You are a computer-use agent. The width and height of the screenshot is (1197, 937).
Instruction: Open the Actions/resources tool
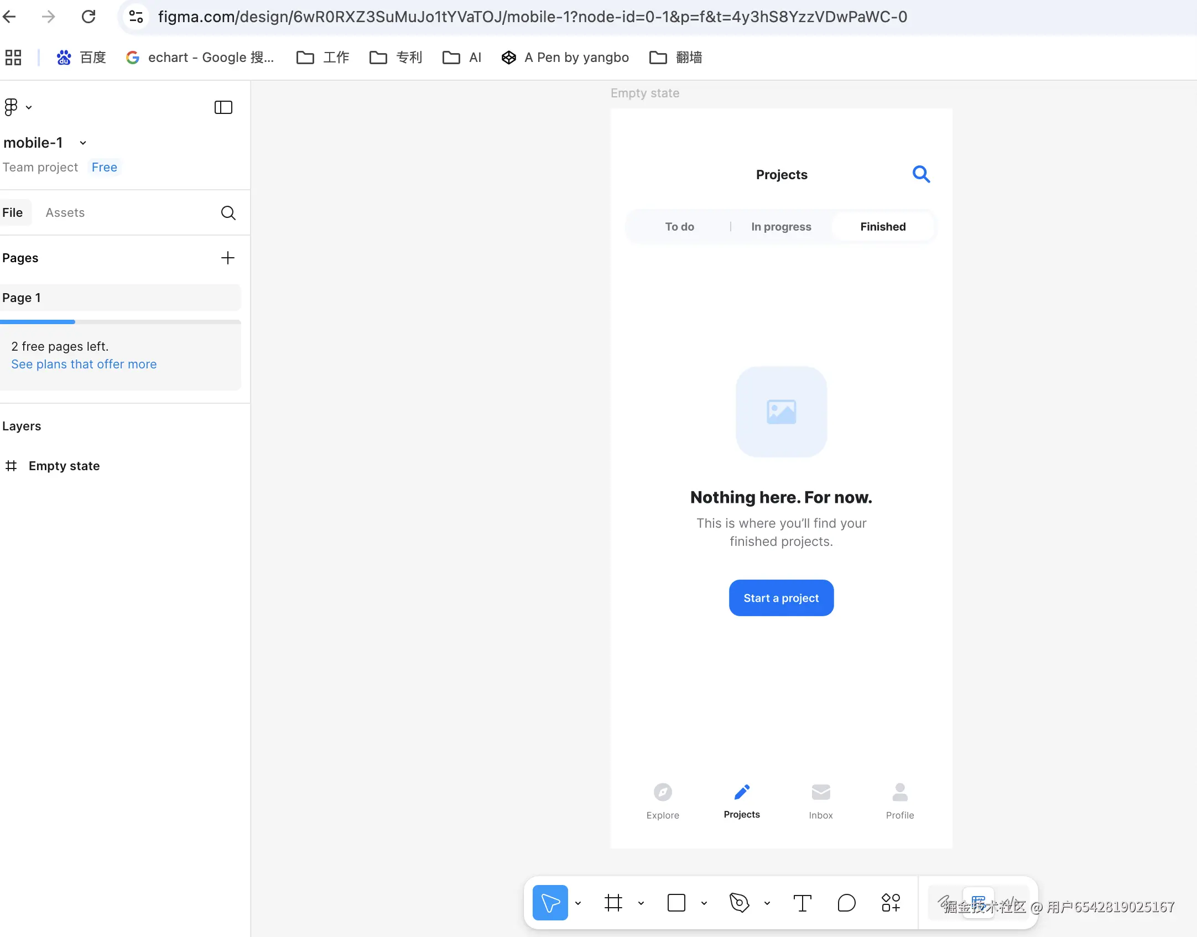(891, 903)
